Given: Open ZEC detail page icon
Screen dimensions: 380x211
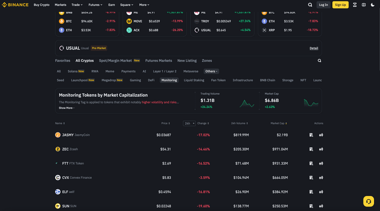Looking at the screenshot, I should (x=311, y=149).
